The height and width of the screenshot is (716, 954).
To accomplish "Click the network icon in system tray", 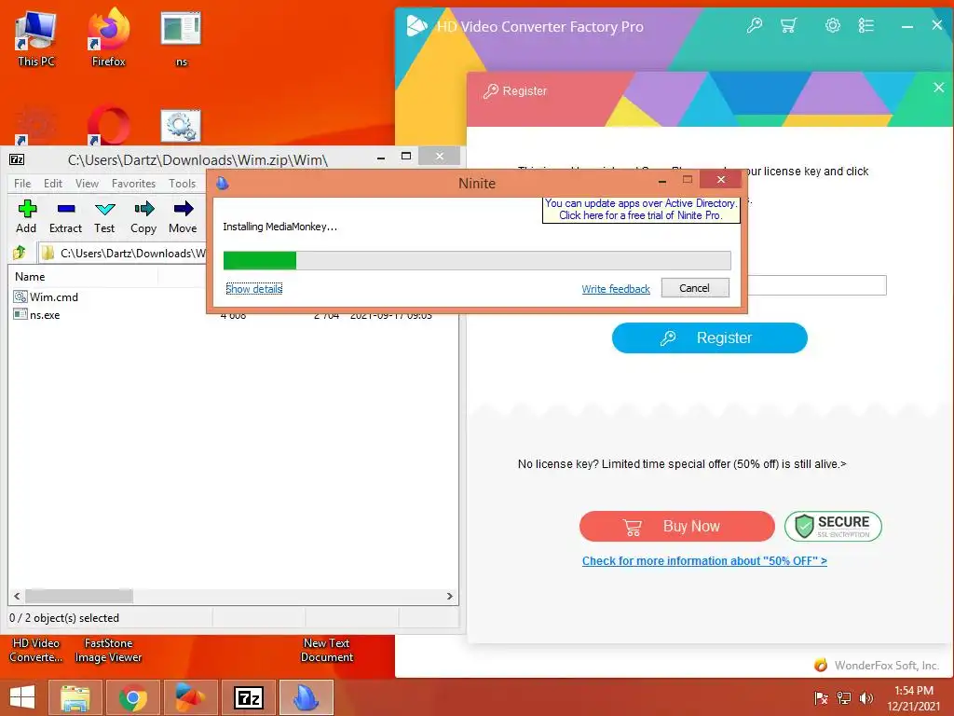I will [844, 698].
